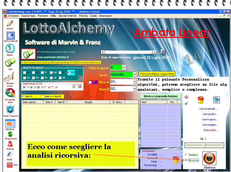Expand the Num B dropdown

(x=135, y=89)
